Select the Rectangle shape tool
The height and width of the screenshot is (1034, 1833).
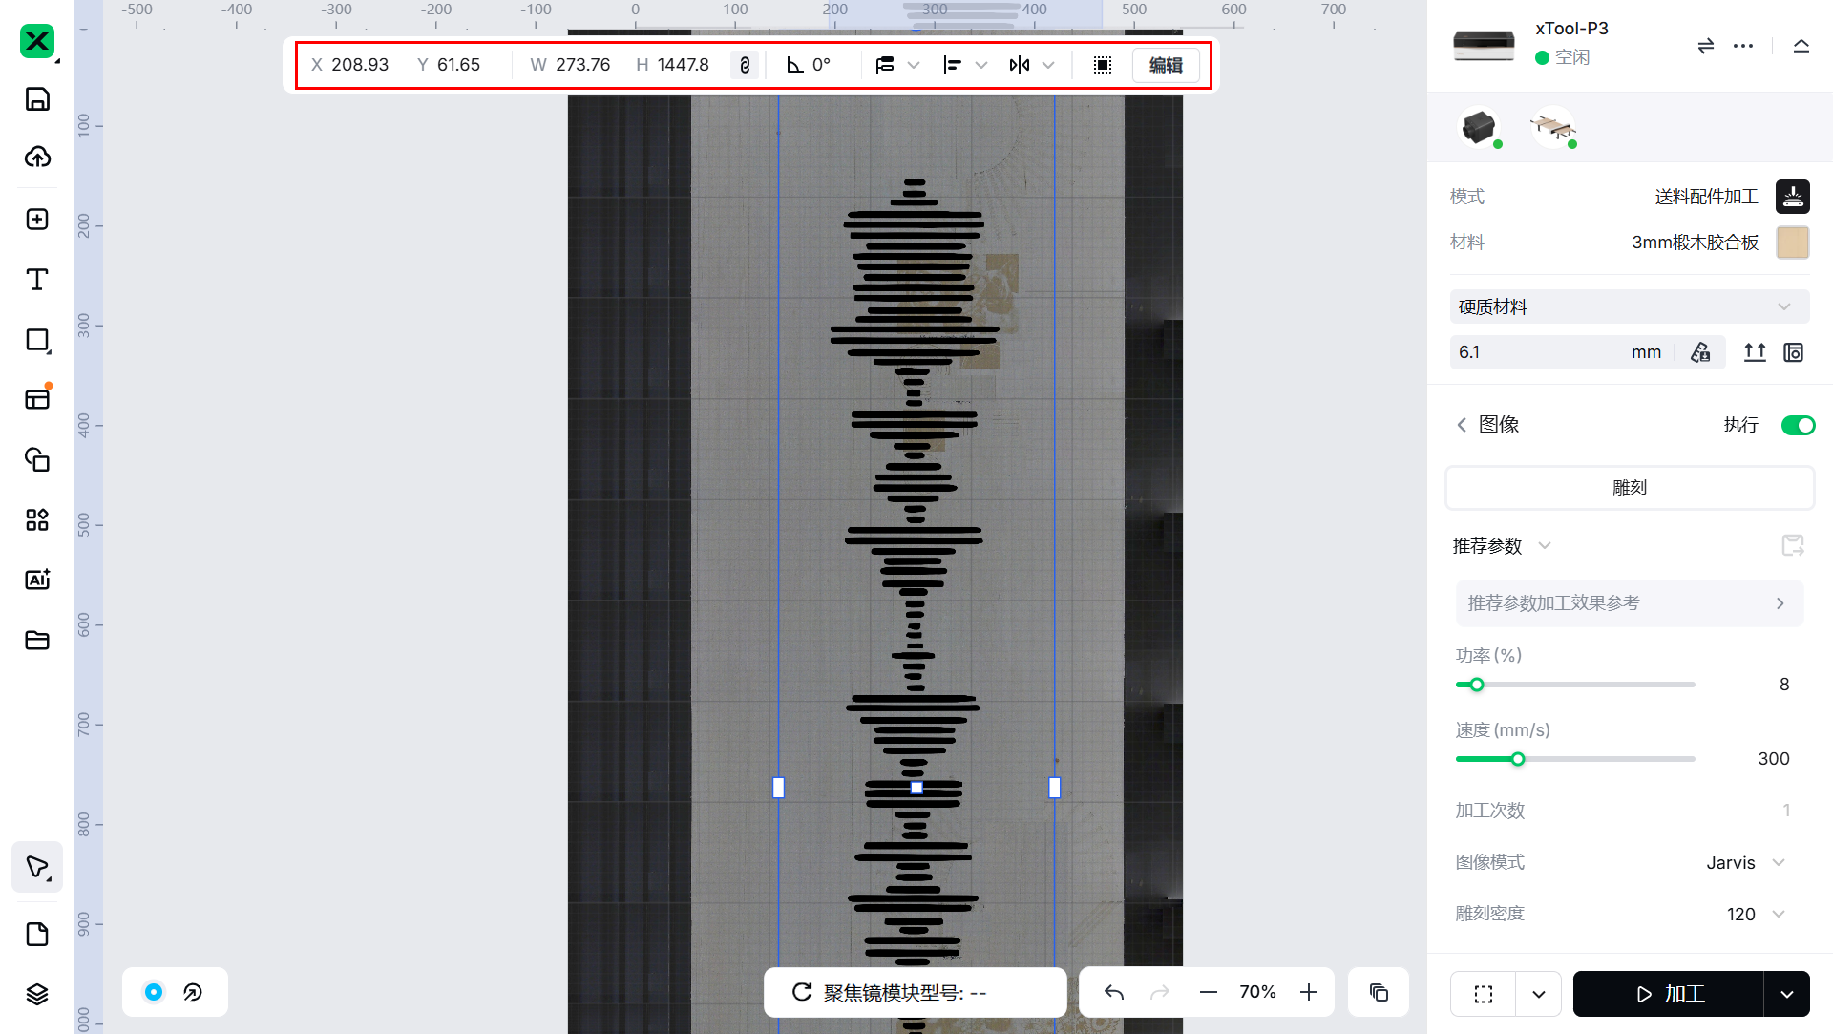tap(37, 340)
